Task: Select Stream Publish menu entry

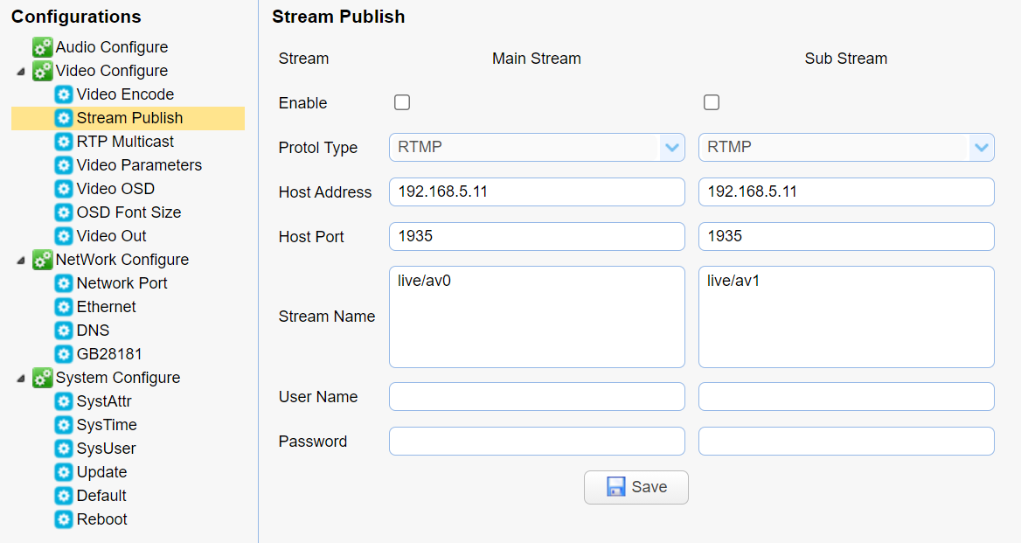Action: tap(129, 118)
